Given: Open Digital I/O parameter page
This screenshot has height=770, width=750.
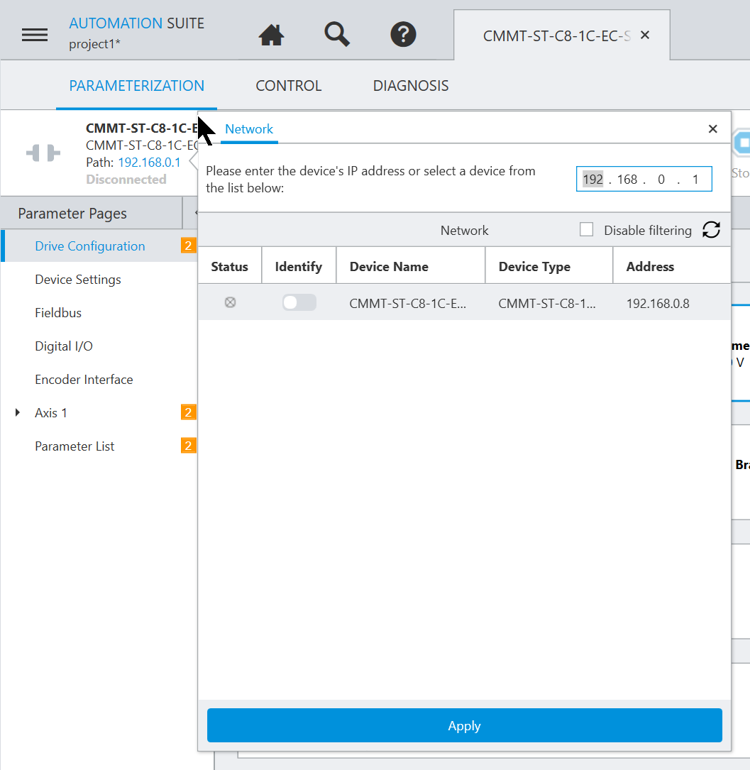Looking at the screenshot, I should tap(64, 346).
